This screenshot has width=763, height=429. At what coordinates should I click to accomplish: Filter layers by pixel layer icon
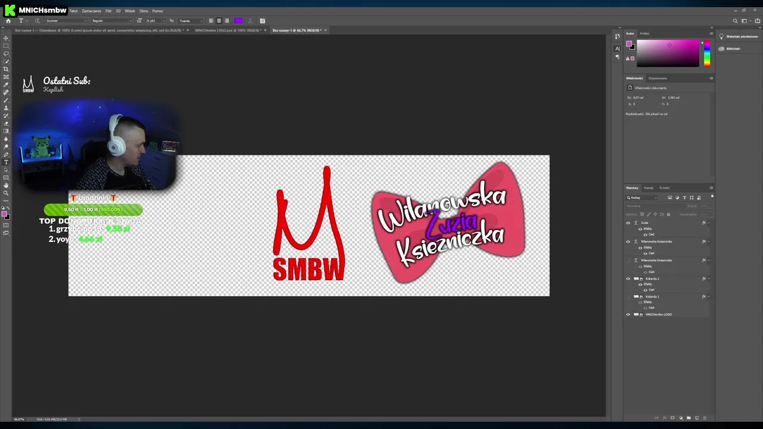(670, 198)
